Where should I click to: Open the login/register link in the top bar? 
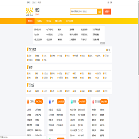(110, 2)
